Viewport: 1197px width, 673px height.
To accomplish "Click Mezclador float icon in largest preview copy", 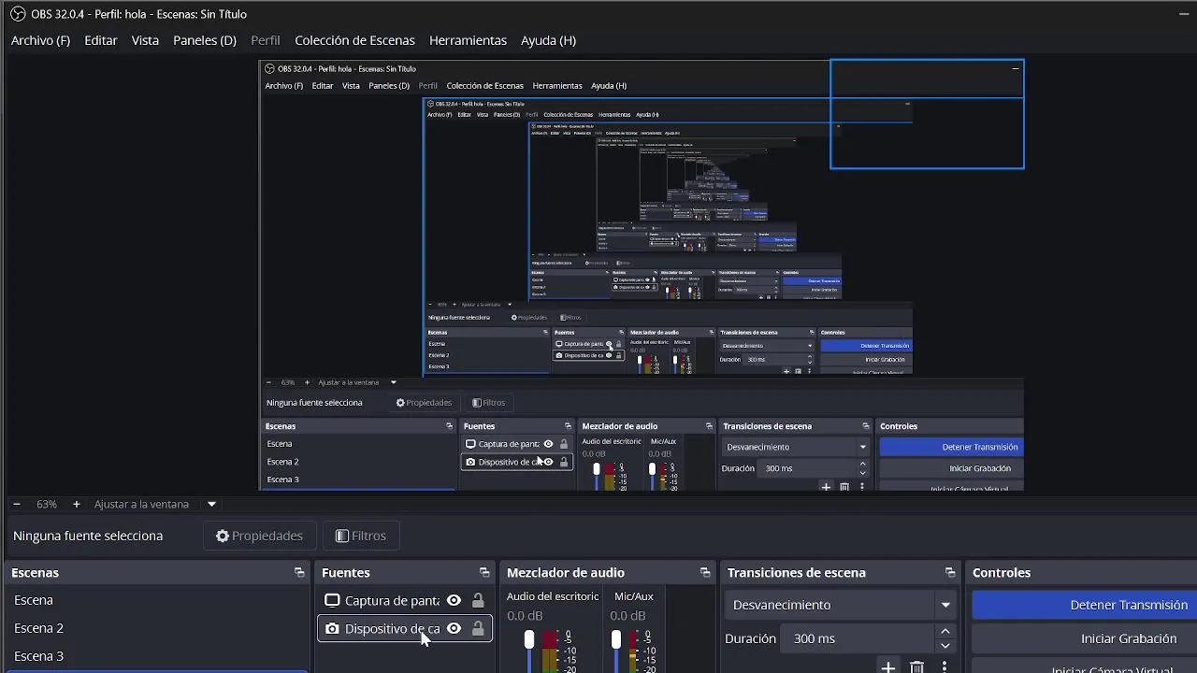I will (709, 426).
